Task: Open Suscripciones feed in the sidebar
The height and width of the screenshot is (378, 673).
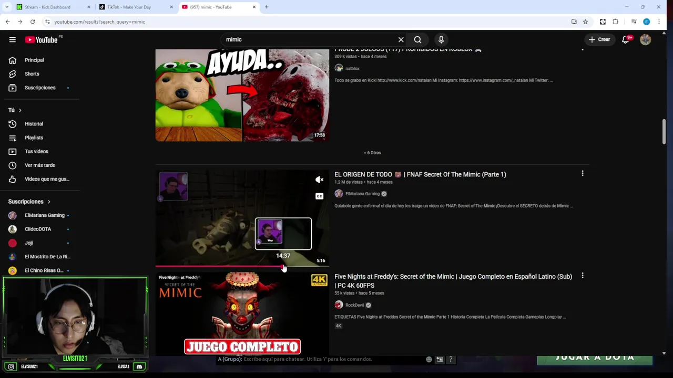Action: tap(40, 88)
